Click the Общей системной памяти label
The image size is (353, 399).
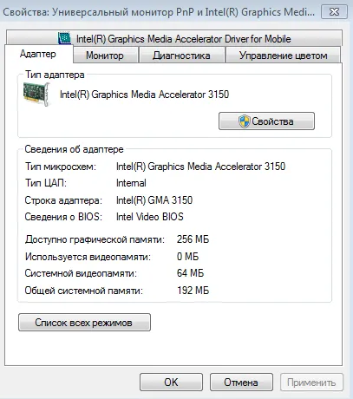click(x=84, y=291)
